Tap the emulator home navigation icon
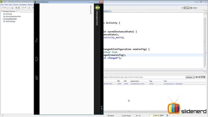The image size is (208, 117). coord(37,59)
